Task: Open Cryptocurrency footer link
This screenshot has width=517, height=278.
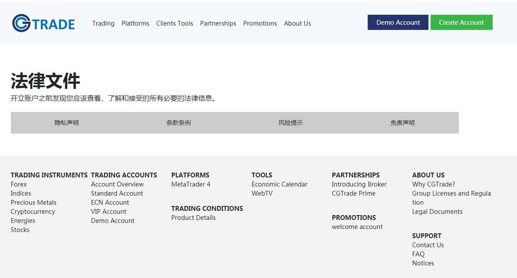Action: pos(33,212)
